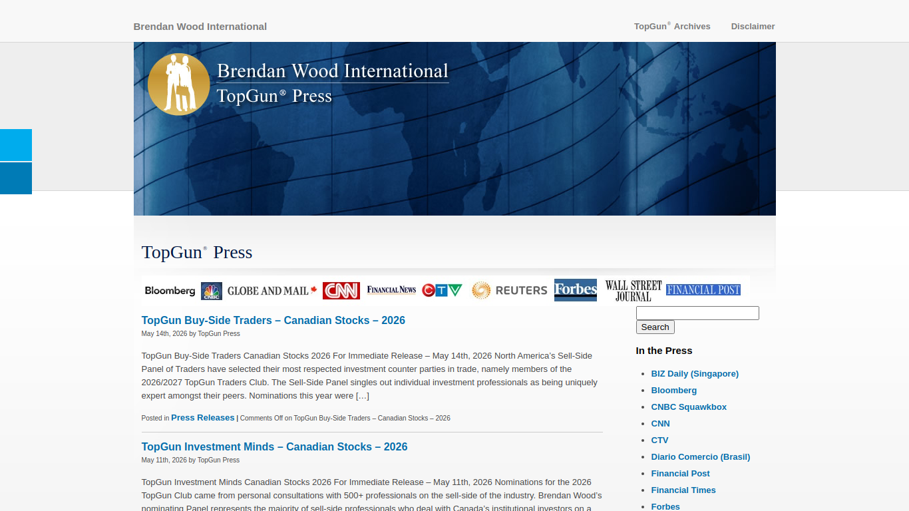Image resolution: width=909 pixels, height=511 pixels.
Task: Click the CTV logo
Action: pos(442,290)
